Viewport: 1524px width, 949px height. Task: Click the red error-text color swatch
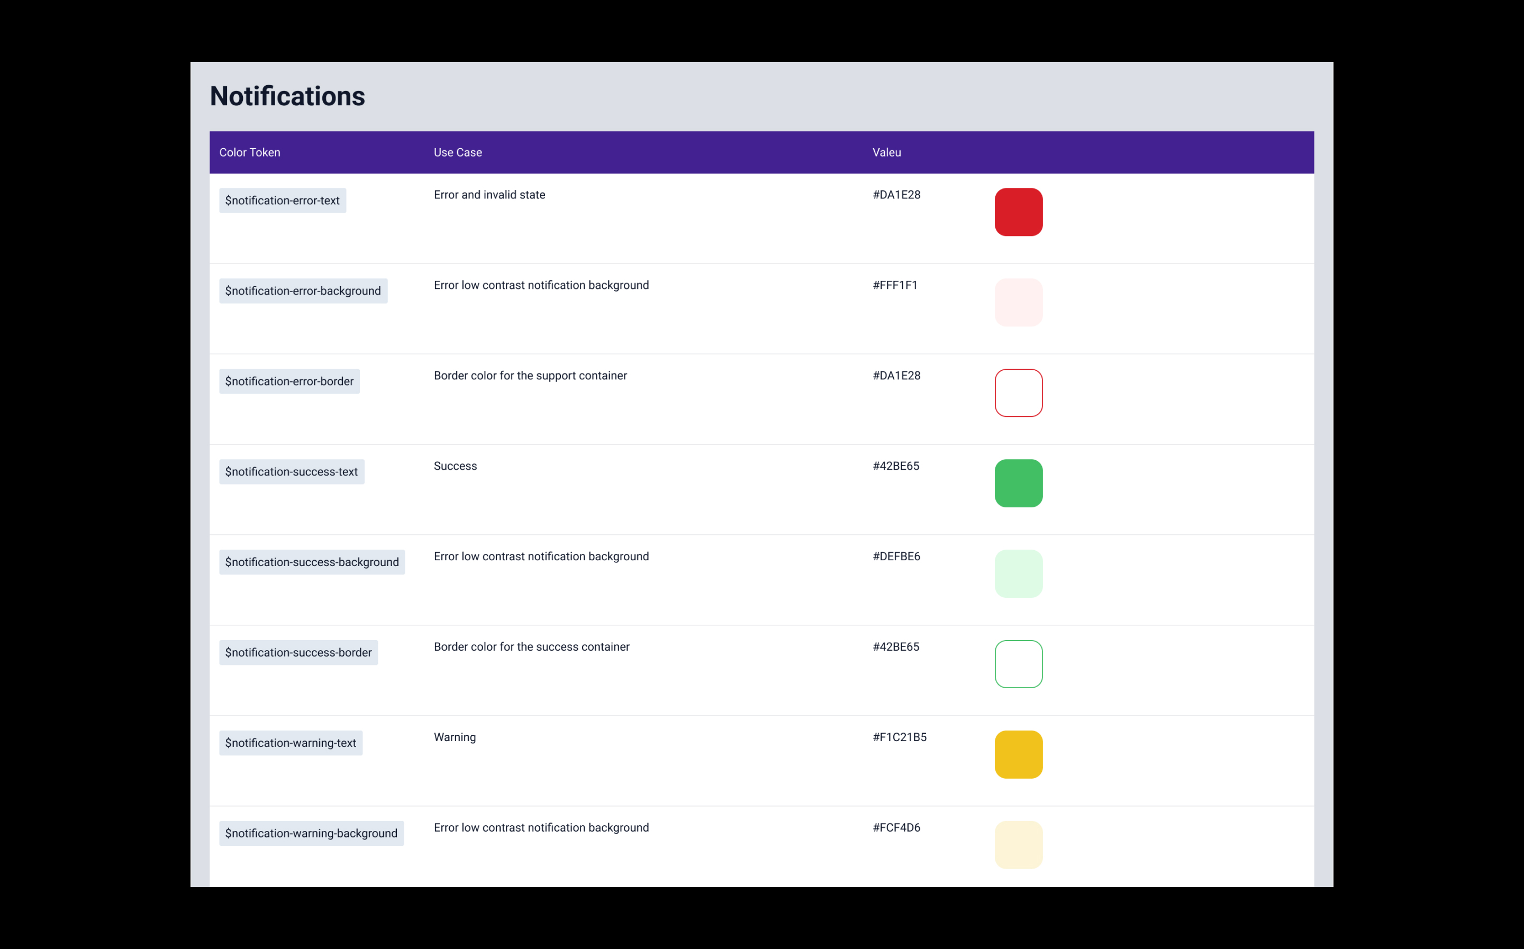click(1018, 212)
